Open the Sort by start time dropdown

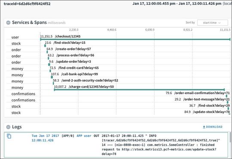(213, 23)
